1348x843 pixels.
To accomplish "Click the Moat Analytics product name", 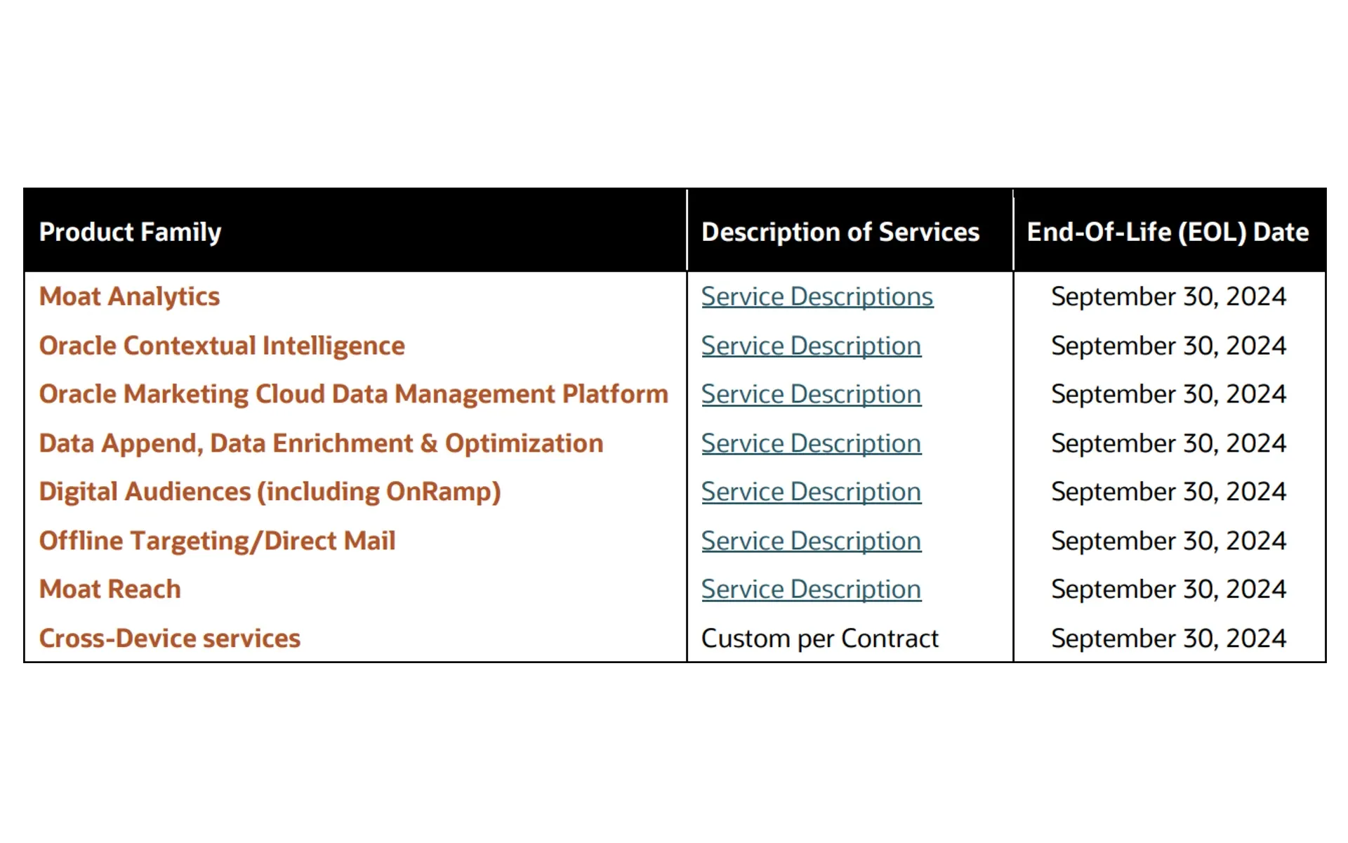I will click(x=129, y=296).
